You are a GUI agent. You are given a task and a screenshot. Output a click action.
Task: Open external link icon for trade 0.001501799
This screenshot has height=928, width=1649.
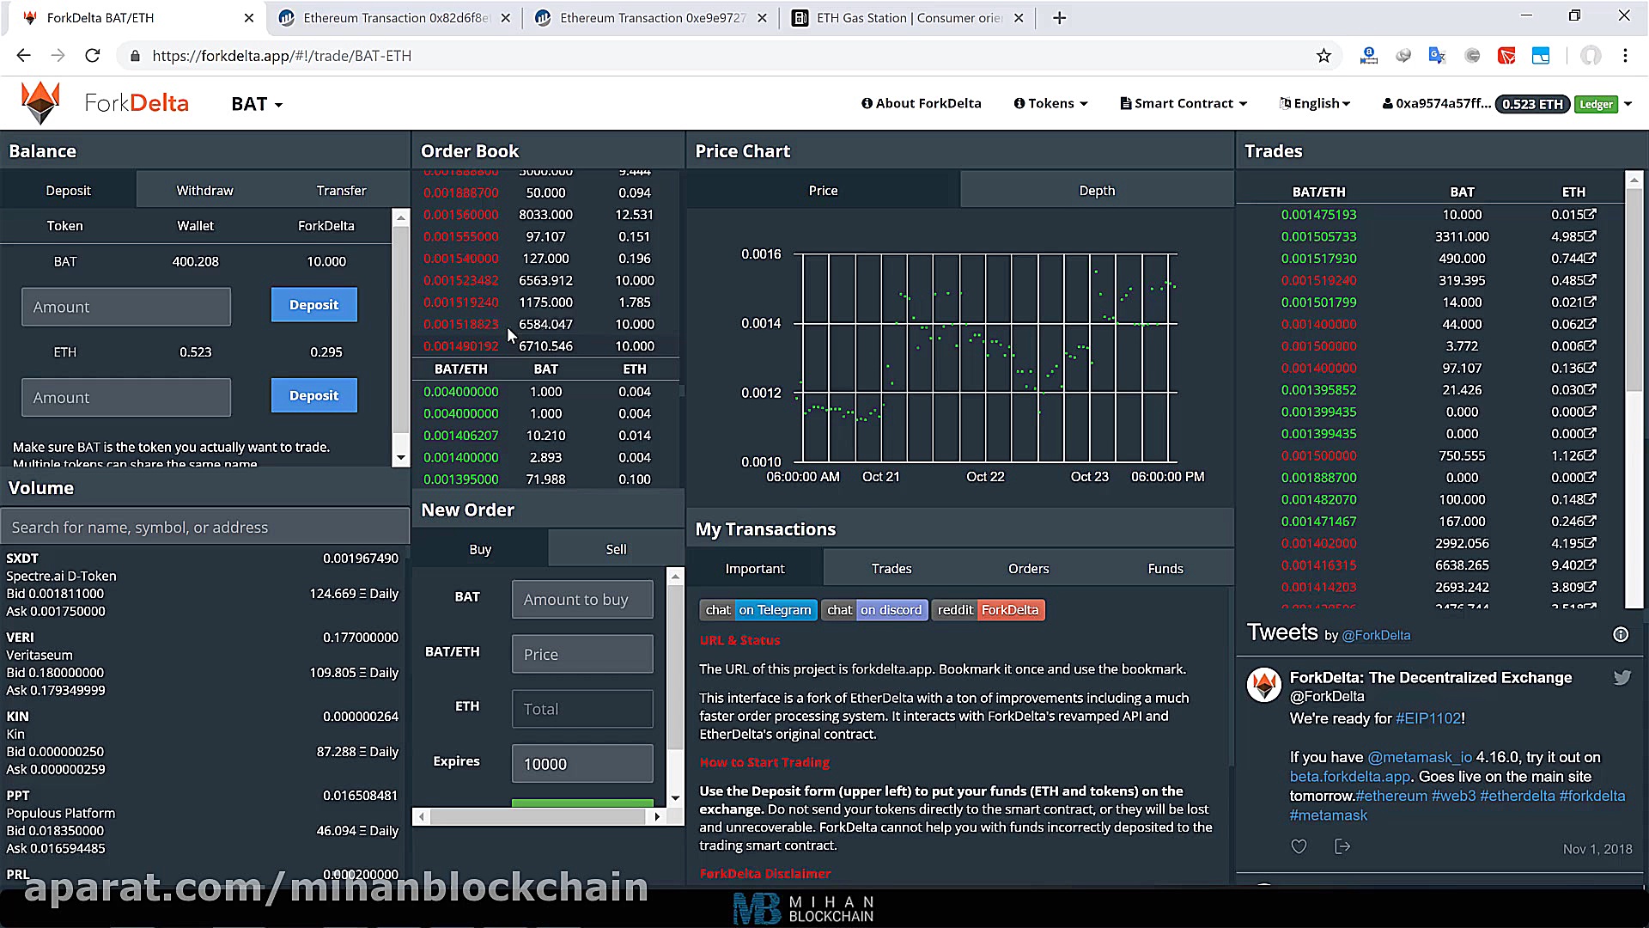tap(1591, 302)
